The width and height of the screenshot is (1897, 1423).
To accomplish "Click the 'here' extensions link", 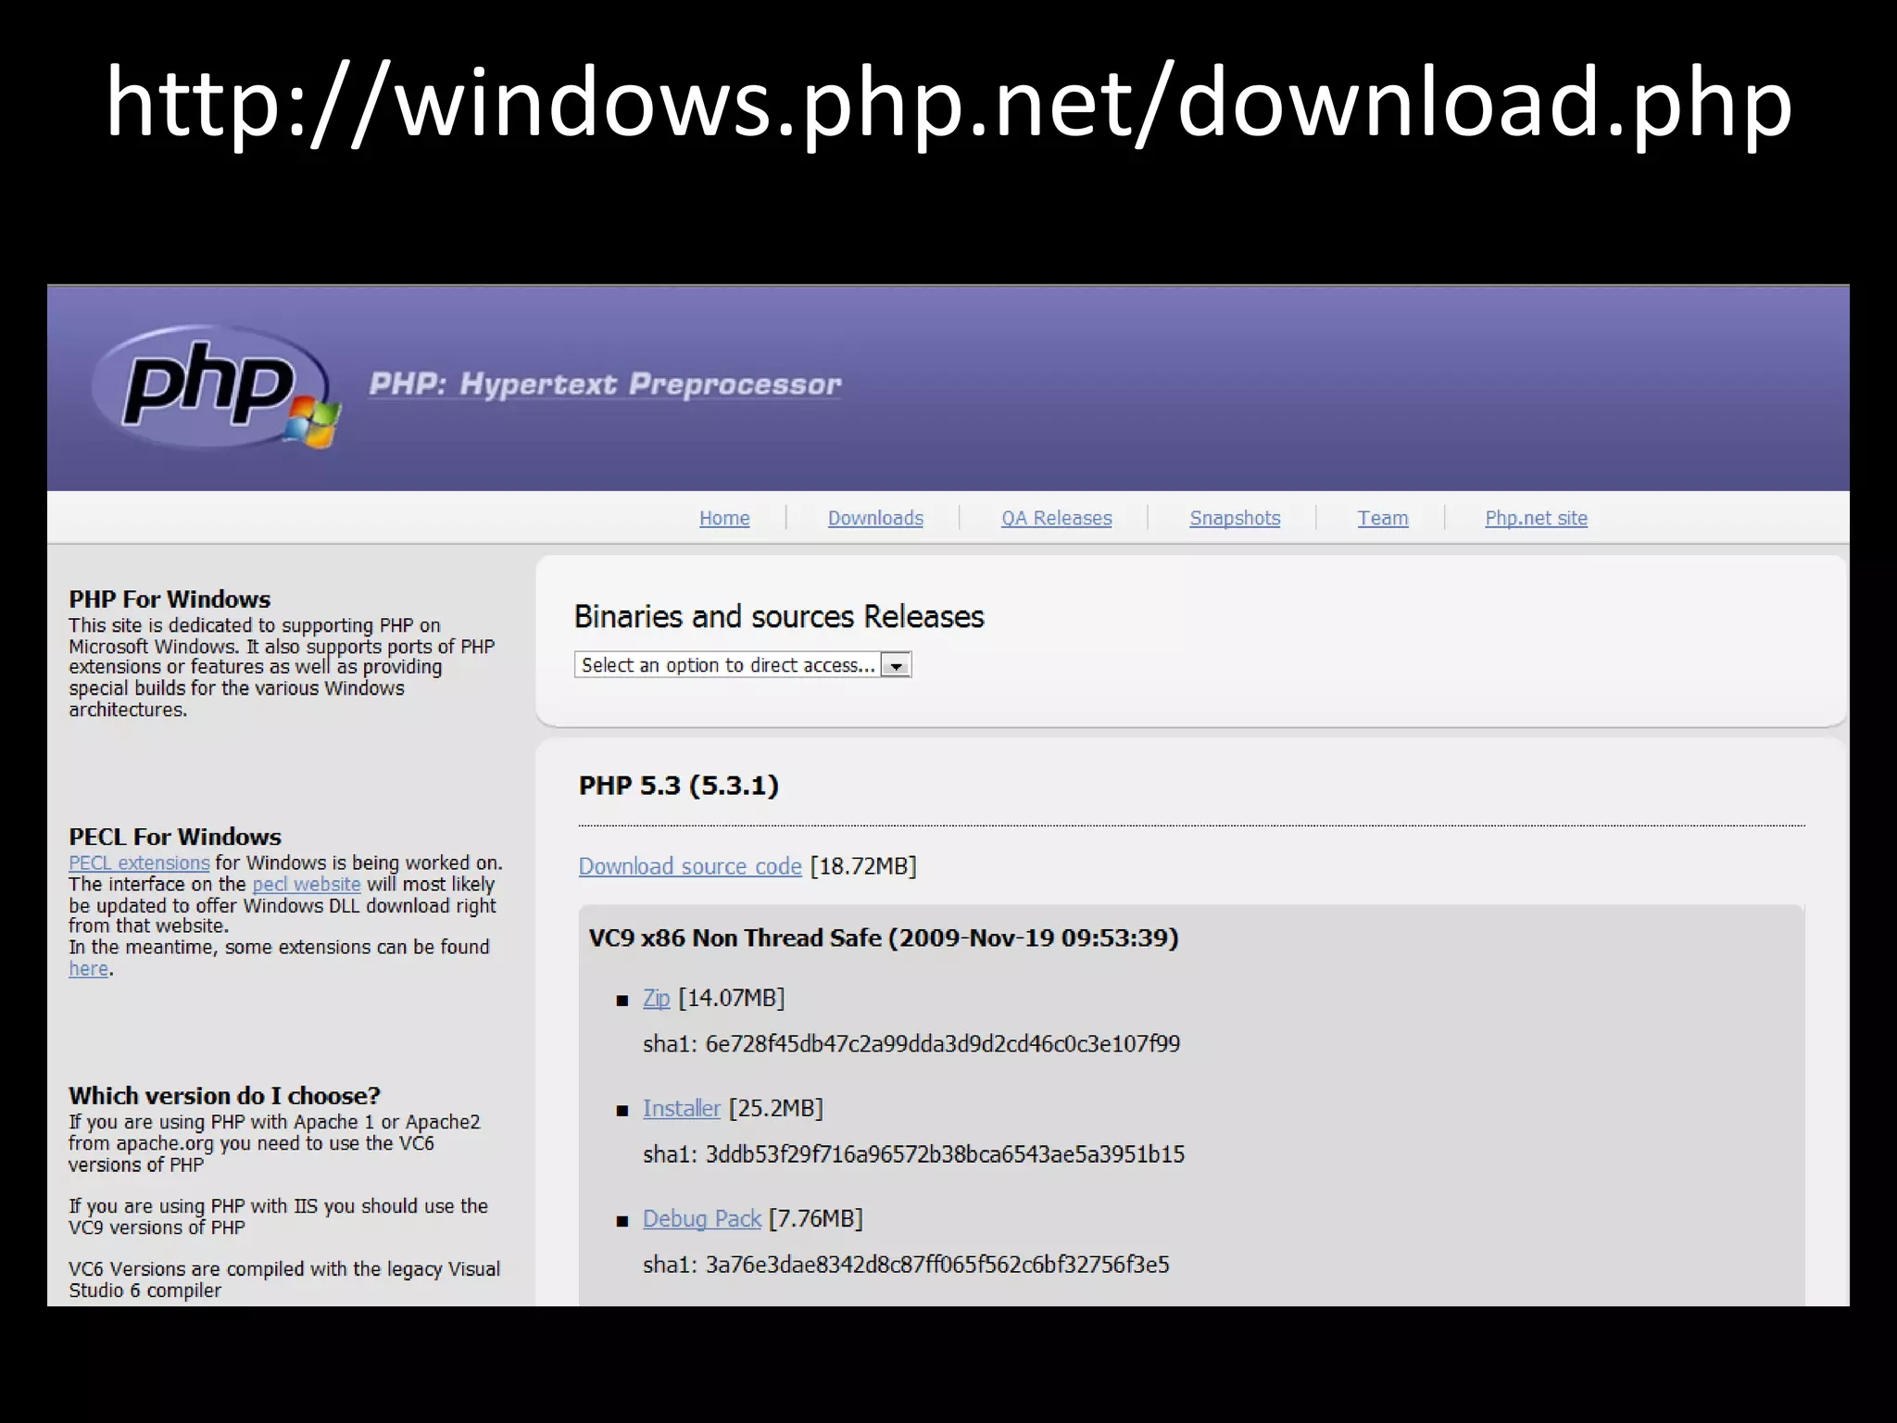I will [88, 969].
